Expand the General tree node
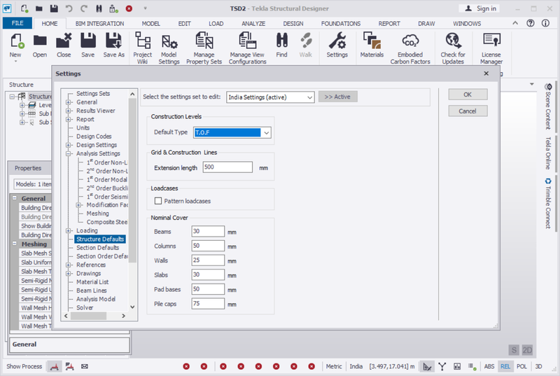Screen dimensions: 560x376 pyautogui.click(x=68, y=102)
